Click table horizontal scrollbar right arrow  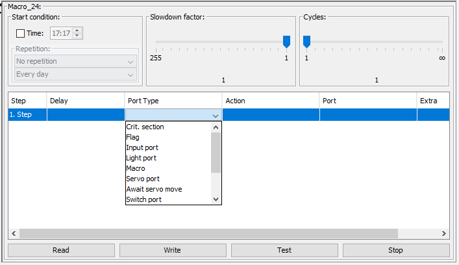click(x=444, y=233)
